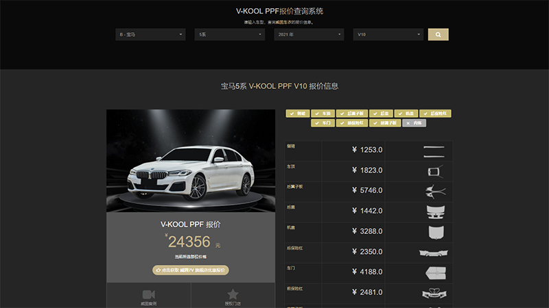Screen dimensions: 549x308
Task: Open the B - 宝马 brand dropdown
Action: click(150, 34)
